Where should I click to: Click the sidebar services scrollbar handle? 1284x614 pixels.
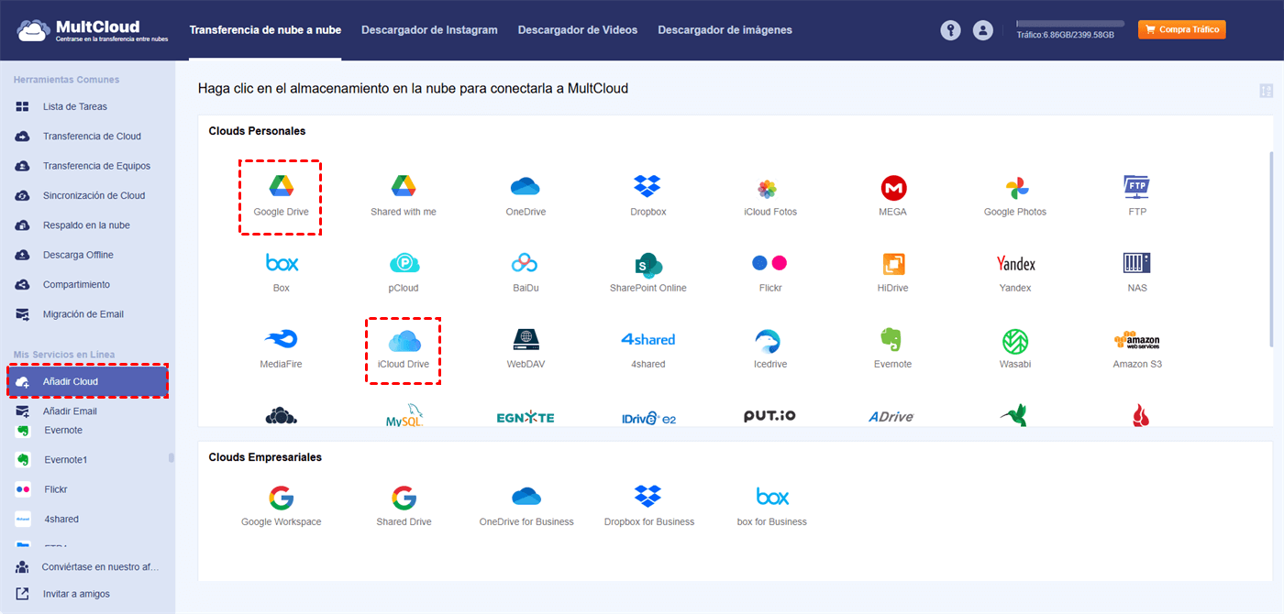click(x=172, y=457)
